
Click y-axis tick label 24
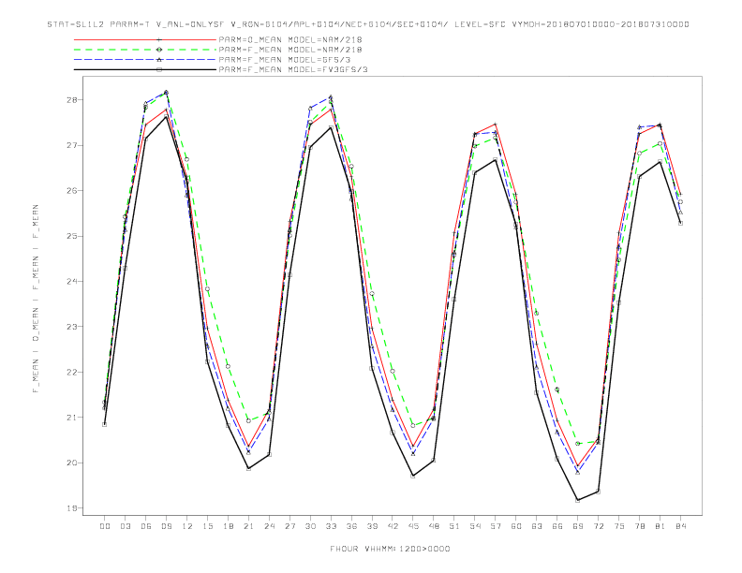72,281
